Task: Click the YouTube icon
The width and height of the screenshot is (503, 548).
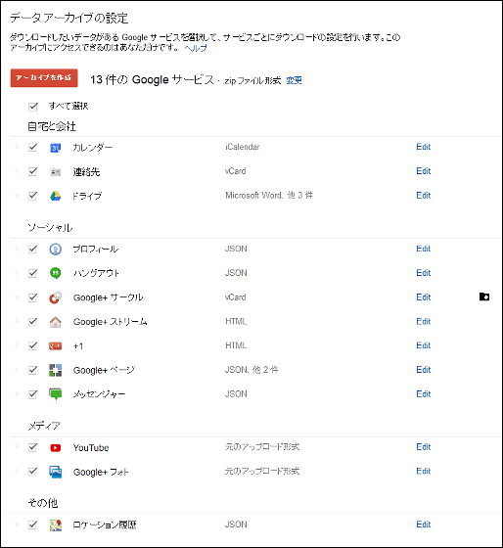Action: pyautogui.click(x=55, y=448)
